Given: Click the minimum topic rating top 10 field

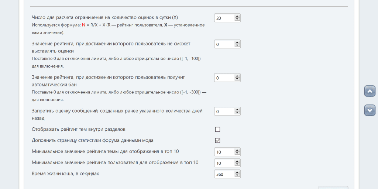Looking at the screenshot, I should 224,152.
